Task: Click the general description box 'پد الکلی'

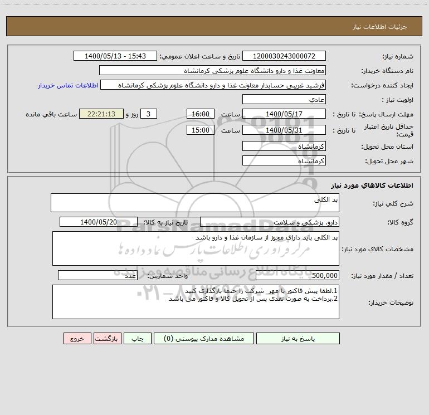Action: tap(195, 203)
